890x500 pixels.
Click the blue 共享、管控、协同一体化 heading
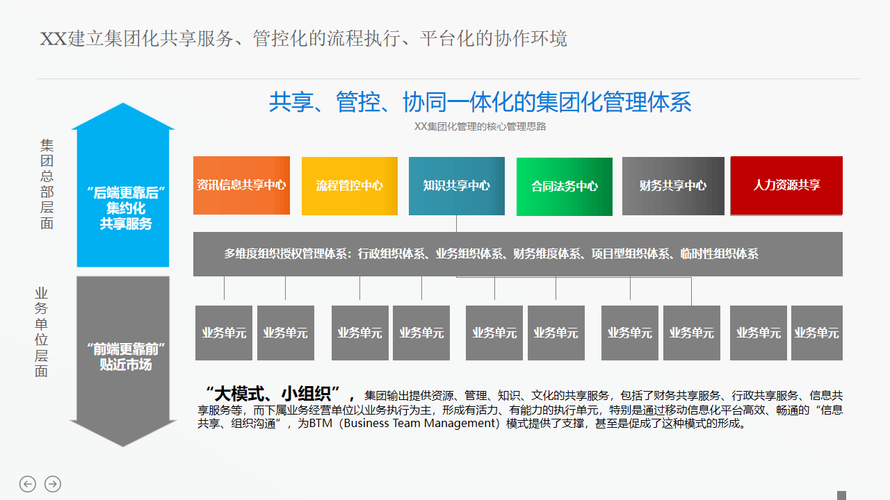pos(480,102)
